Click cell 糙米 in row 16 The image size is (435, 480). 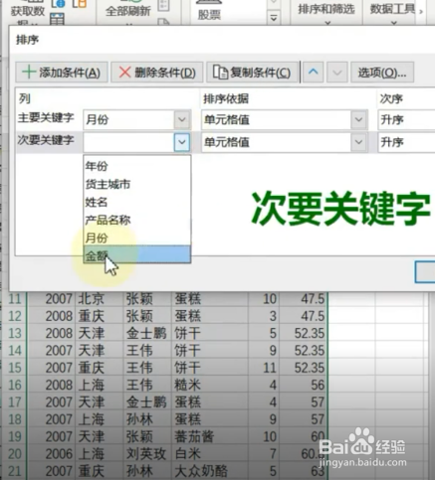210,385
